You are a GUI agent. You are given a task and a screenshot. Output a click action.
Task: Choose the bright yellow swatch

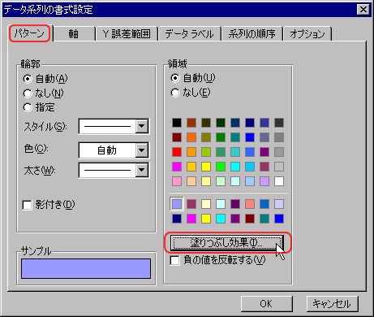tap(206, 167)
